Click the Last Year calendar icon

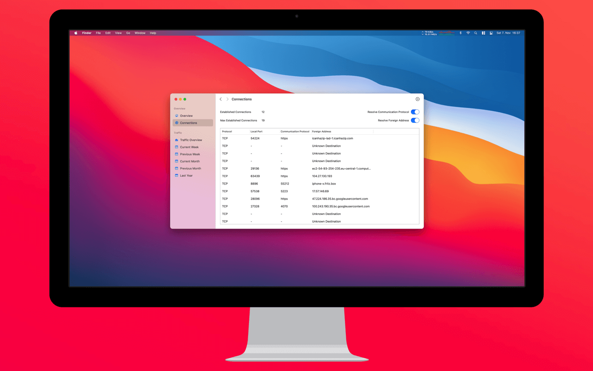click(177, 176)
